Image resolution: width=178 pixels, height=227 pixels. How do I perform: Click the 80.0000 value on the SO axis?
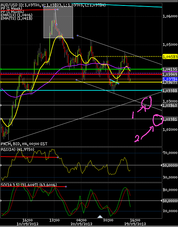(x=170, y=190)
